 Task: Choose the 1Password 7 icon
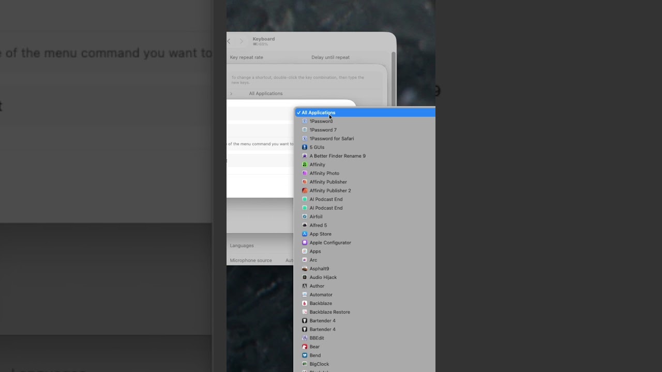pyautogui.click(x=305, y=130)
